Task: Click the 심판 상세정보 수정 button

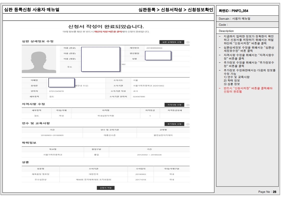Action: point(172,42)
